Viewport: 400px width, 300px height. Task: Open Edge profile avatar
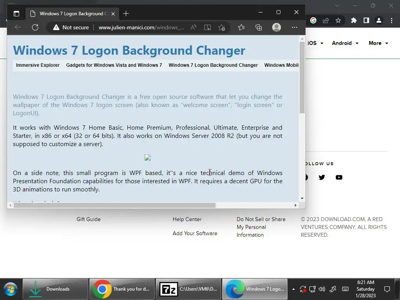pyautogui.click(x=277, y=27)
